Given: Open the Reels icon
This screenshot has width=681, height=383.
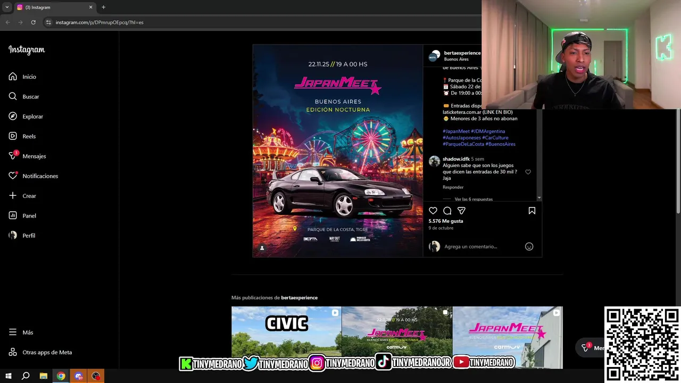Looking at the screenshot, I should coord(13,136).
